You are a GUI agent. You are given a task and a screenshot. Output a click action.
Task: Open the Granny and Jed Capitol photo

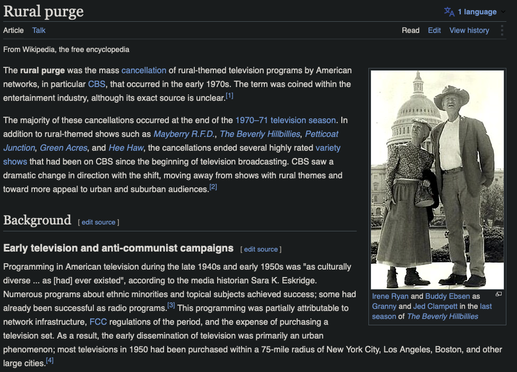coord(437,180)
